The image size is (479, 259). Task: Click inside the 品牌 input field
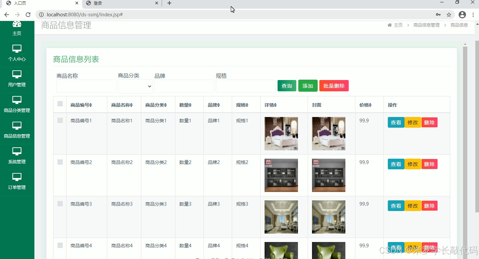tap(184, 86)
